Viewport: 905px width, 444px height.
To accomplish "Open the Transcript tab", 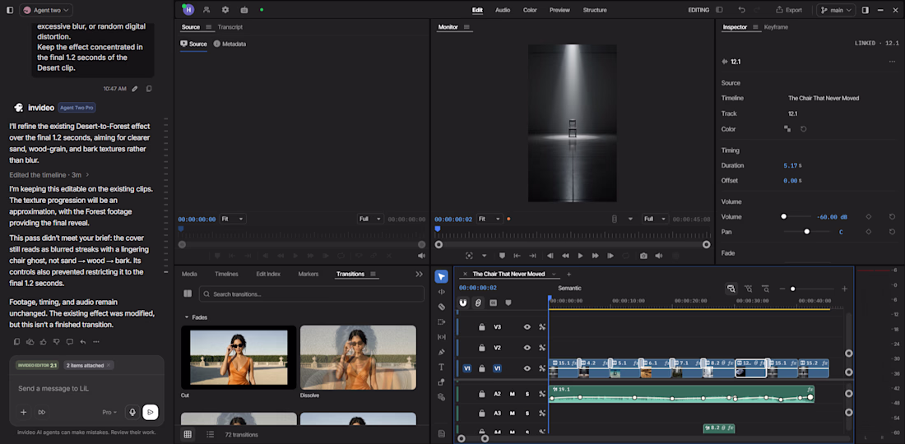I will coord(230,27).
